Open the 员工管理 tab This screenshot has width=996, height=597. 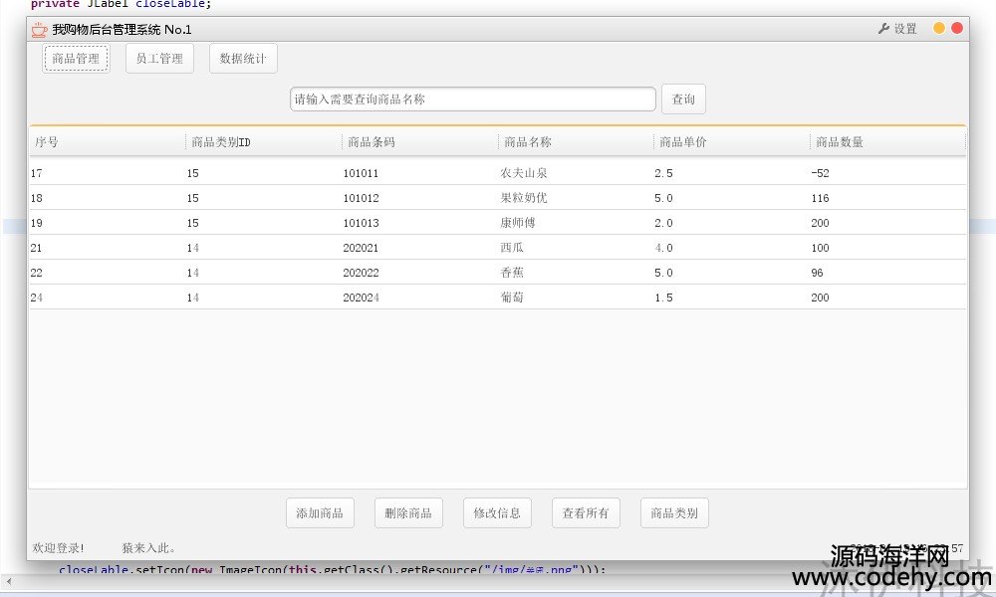(159, 59)
